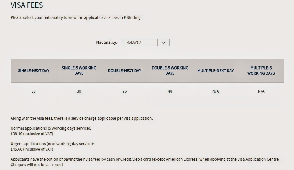The height and width of the screenshot is (170, 294).
Task: Click the fee cell showing 48
Action: [x=170, y=91]
